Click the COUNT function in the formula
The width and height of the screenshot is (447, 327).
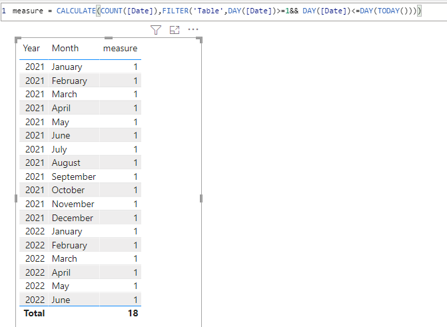[x=111, y=11]
